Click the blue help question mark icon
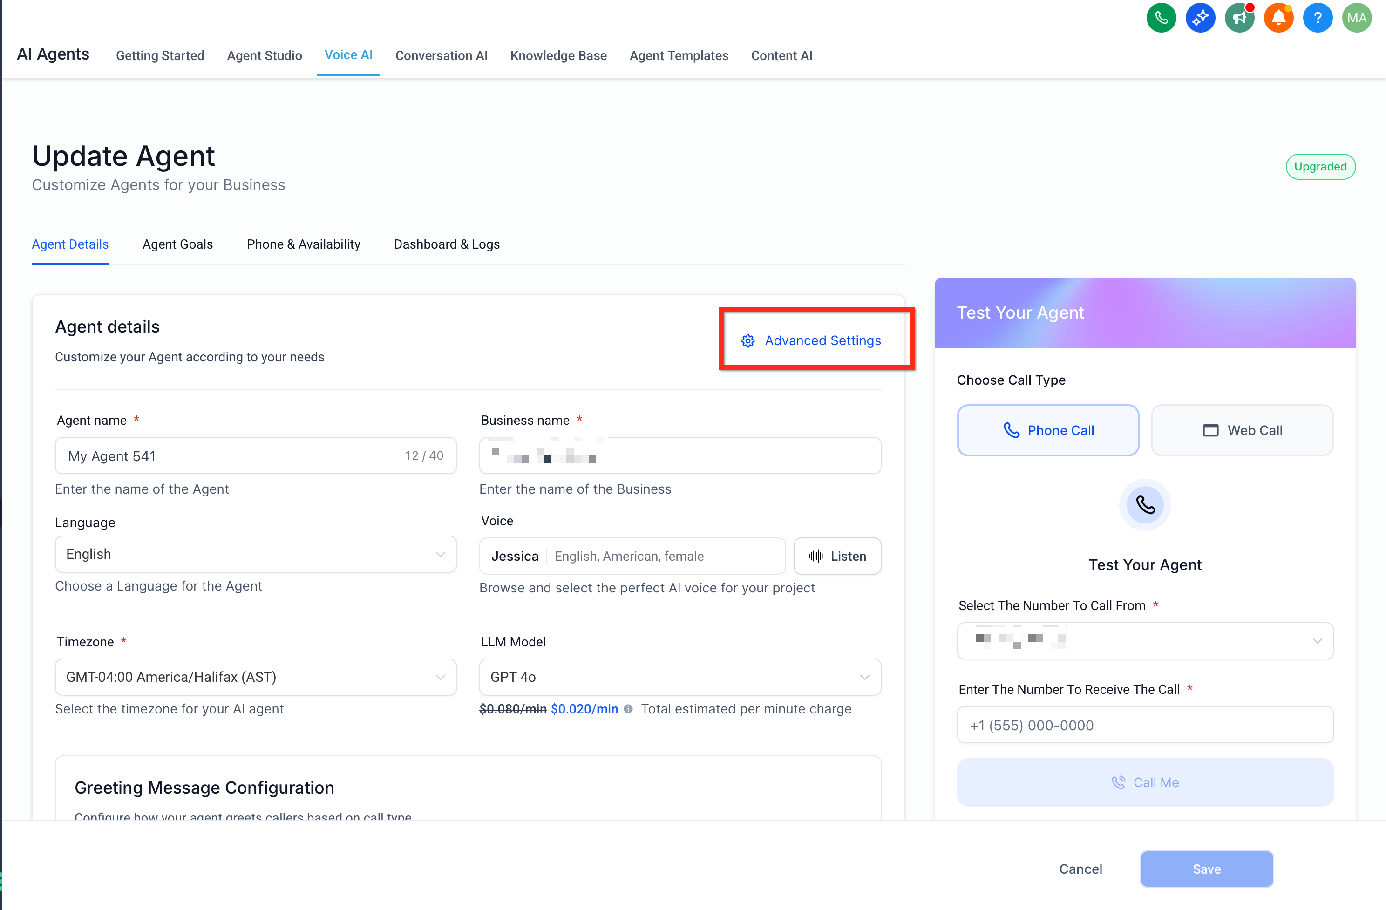The height and width of the screenshot is (910, 1386). (x=1317, y=18)
